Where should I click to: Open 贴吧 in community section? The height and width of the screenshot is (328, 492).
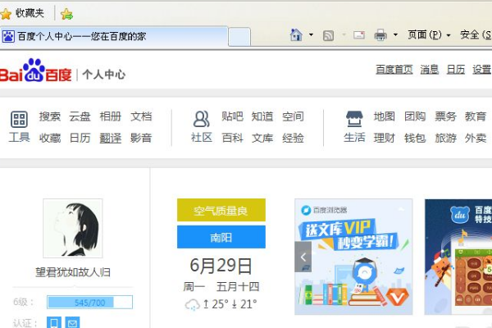(x=232, y=116)
